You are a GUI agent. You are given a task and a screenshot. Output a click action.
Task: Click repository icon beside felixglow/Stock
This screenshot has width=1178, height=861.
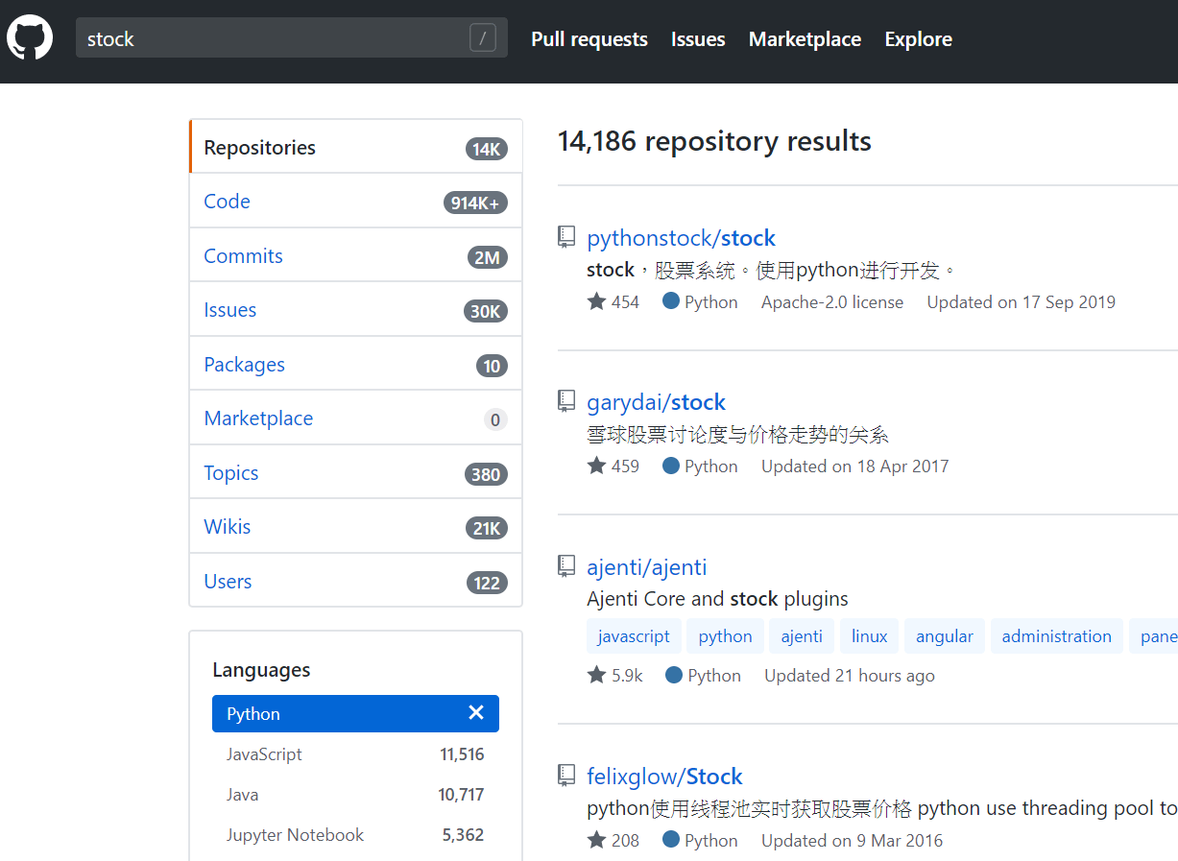(566, 776)
